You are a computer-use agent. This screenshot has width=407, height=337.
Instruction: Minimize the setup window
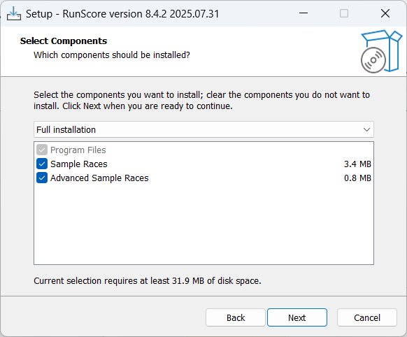[x=304, y=13]
